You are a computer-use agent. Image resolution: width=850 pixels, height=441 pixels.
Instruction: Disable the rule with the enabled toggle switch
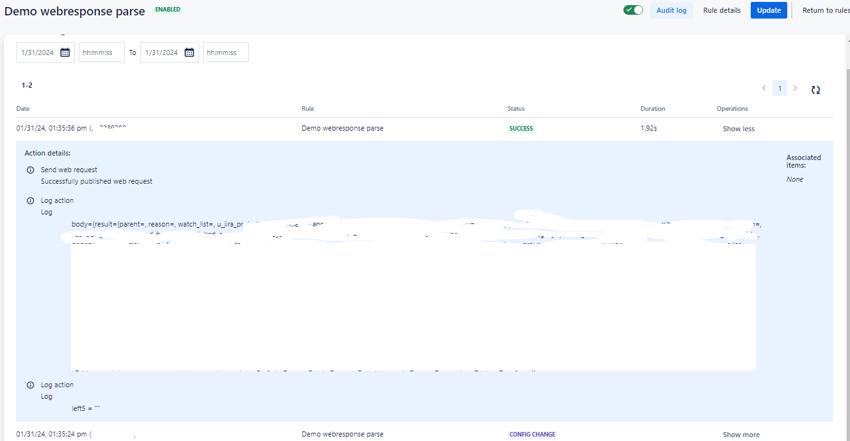(633, 10)
